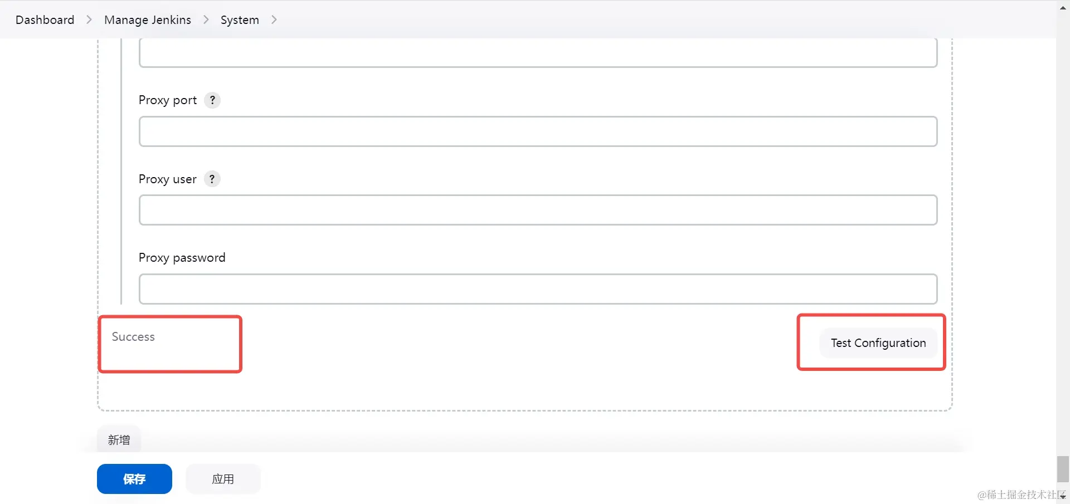1070x504 pixels.
Task: Open the Dashboard breadcrumb link
Action: pos(45,19)
